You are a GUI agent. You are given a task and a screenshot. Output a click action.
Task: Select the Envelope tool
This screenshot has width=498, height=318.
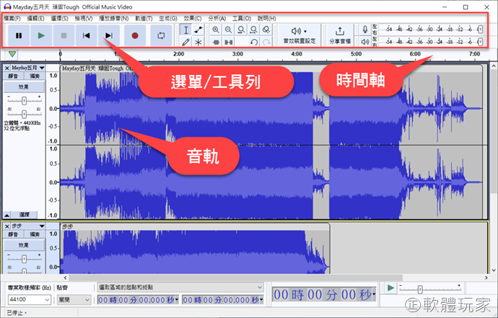198,30
